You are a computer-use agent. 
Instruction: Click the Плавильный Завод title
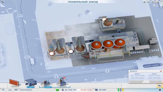click(x=83, y=2)
